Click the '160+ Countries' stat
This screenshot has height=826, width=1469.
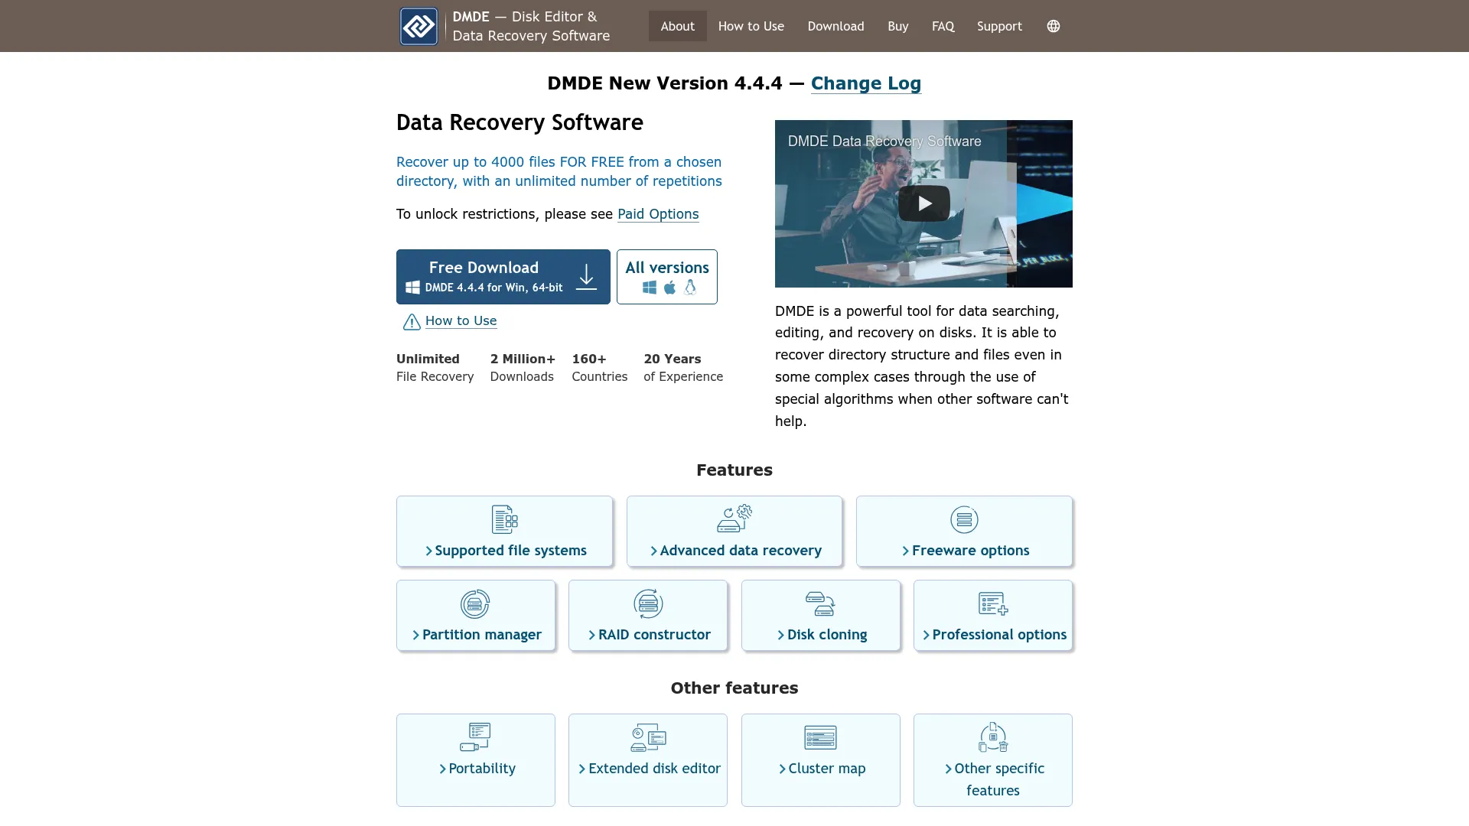(x=599, y=368)
